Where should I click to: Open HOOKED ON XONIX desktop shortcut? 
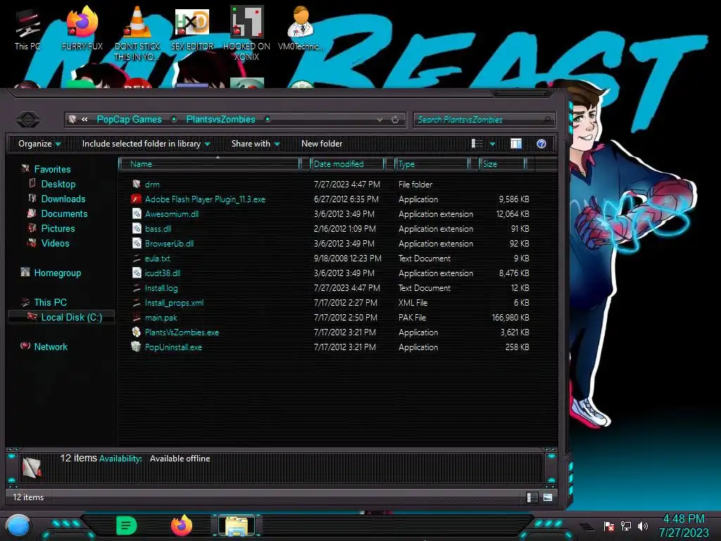(246, 33)
